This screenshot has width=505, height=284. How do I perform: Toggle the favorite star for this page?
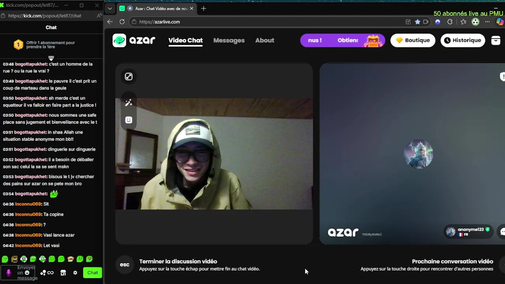[x=417, y=22]
